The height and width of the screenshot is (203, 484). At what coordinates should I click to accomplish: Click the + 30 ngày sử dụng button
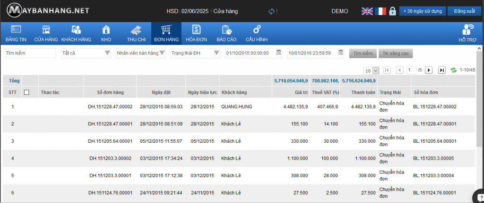422,11
